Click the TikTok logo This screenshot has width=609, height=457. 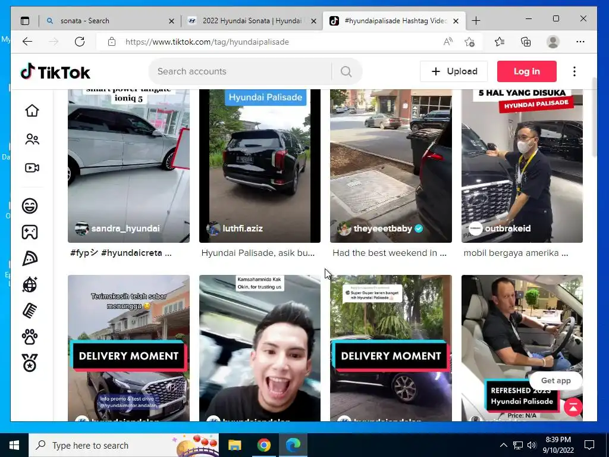55,72
